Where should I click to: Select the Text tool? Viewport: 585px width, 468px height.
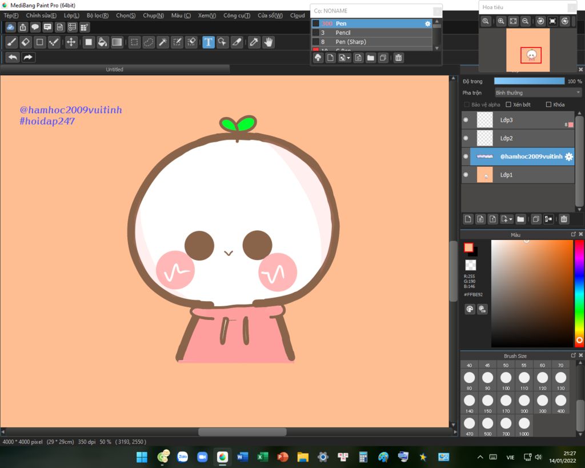tap(208, 42)
